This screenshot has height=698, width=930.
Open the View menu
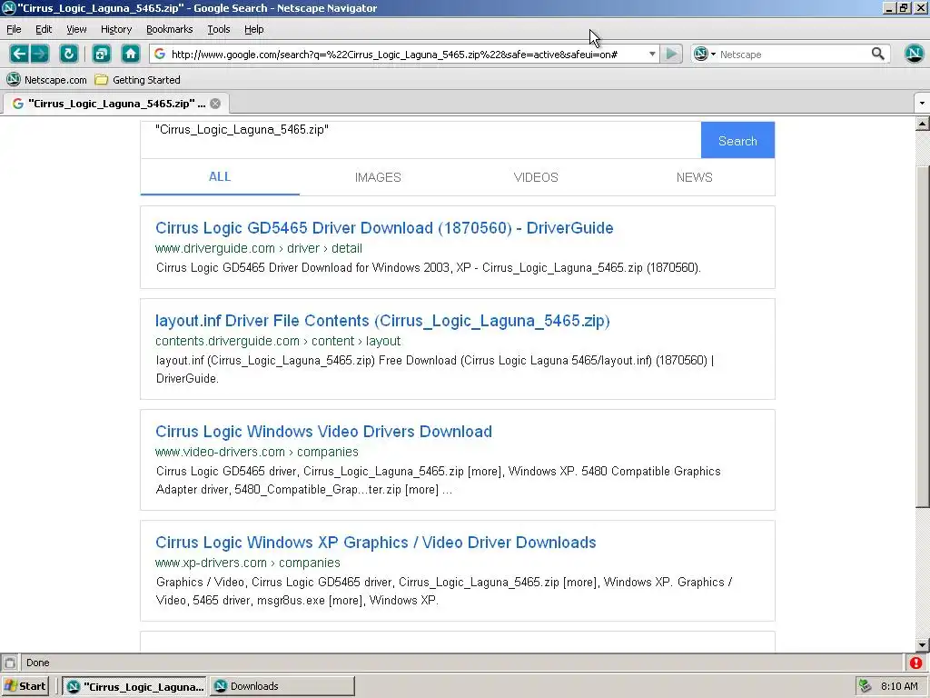[x=76, y=29]
